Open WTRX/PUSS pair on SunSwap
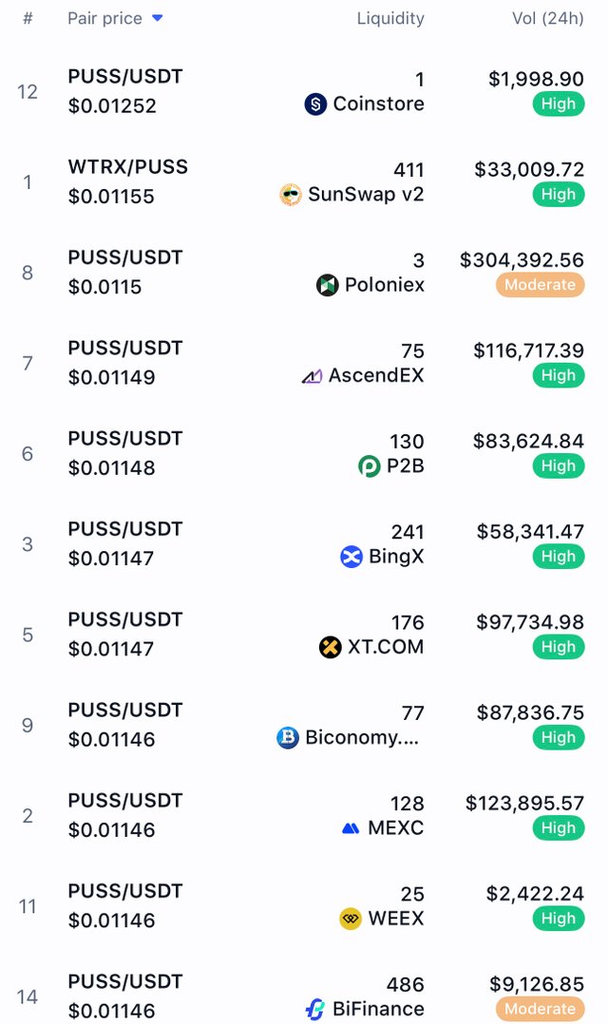 [x=128, y=167]
